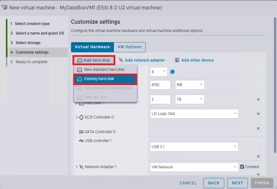
Task: Remove SCSI Controller 0 with its X icon
Action: [258, 114]
